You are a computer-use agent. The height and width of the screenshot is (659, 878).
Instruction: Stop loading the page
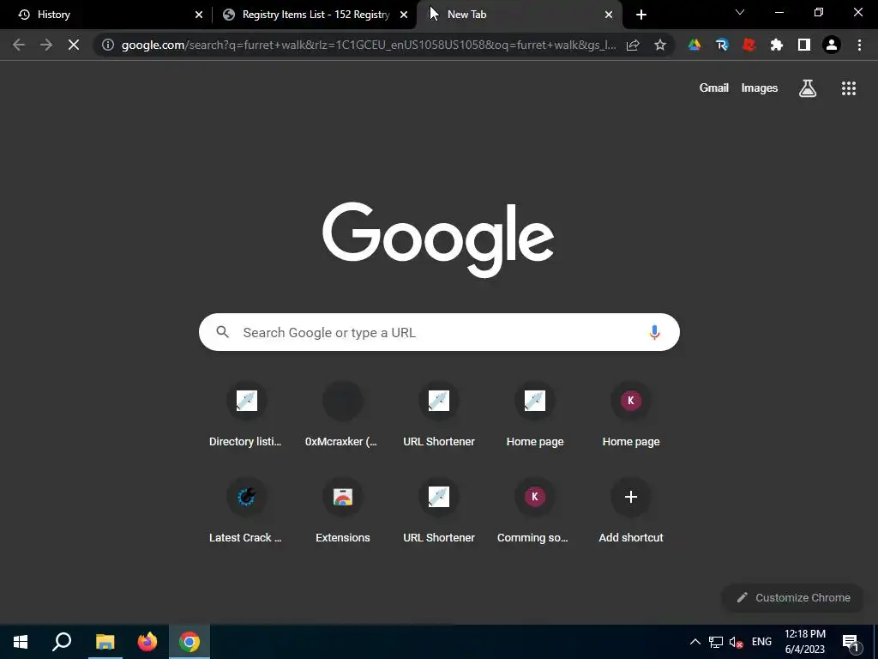(74, 45)
